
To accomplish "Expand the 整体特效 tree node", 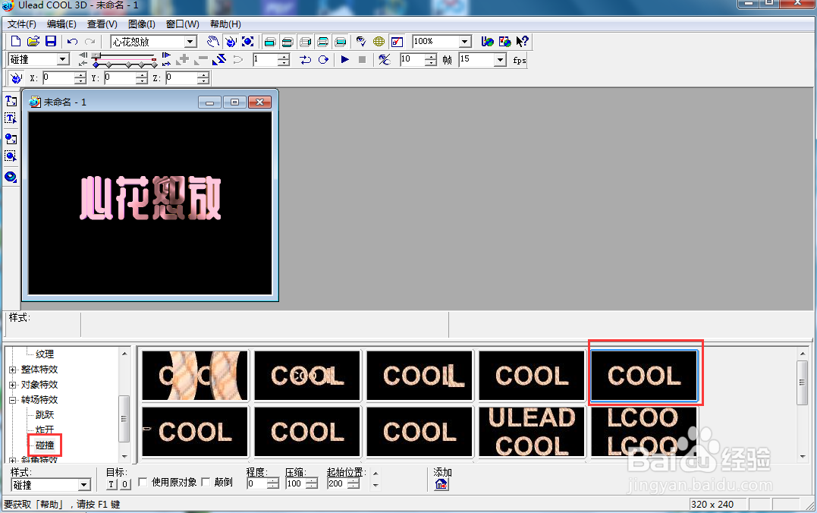I will point(12,370).
